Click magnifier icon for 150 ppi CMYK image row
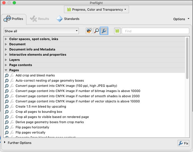The height and width of the screenshot is (152, 193). (x=7, y=86)
